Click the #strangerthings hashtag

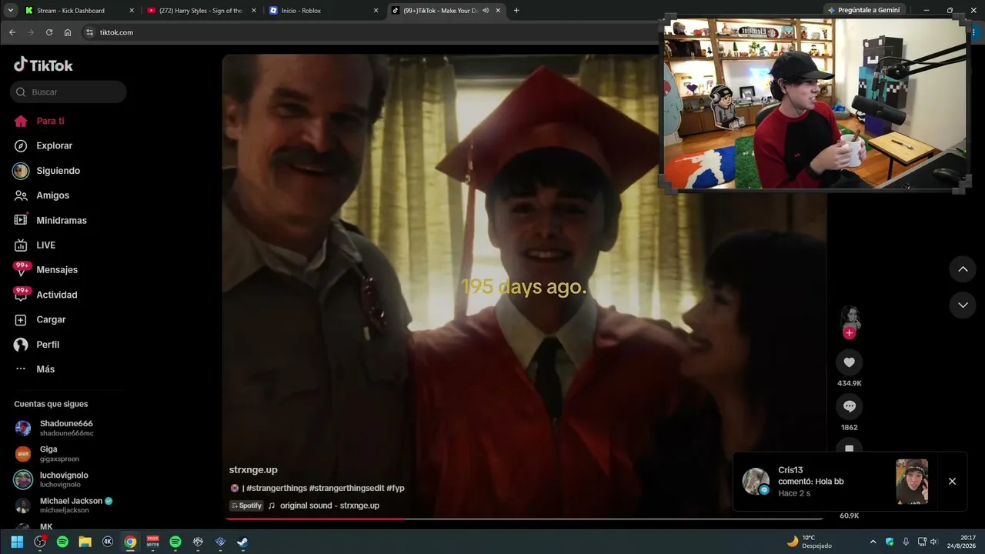click(x=275, y=488)
